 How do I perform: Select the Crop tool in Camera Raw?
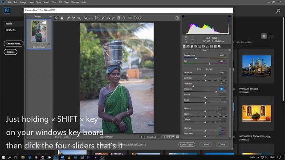point(85,18)
